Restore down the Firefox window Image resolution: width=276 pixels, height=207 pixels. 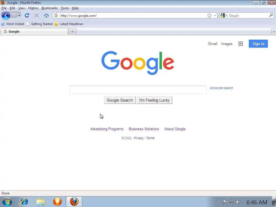(x=264, y=3)
